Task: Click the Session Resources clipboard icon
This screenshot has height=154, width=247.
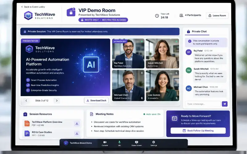Action: pyautogui.click(x=25, y=114)
